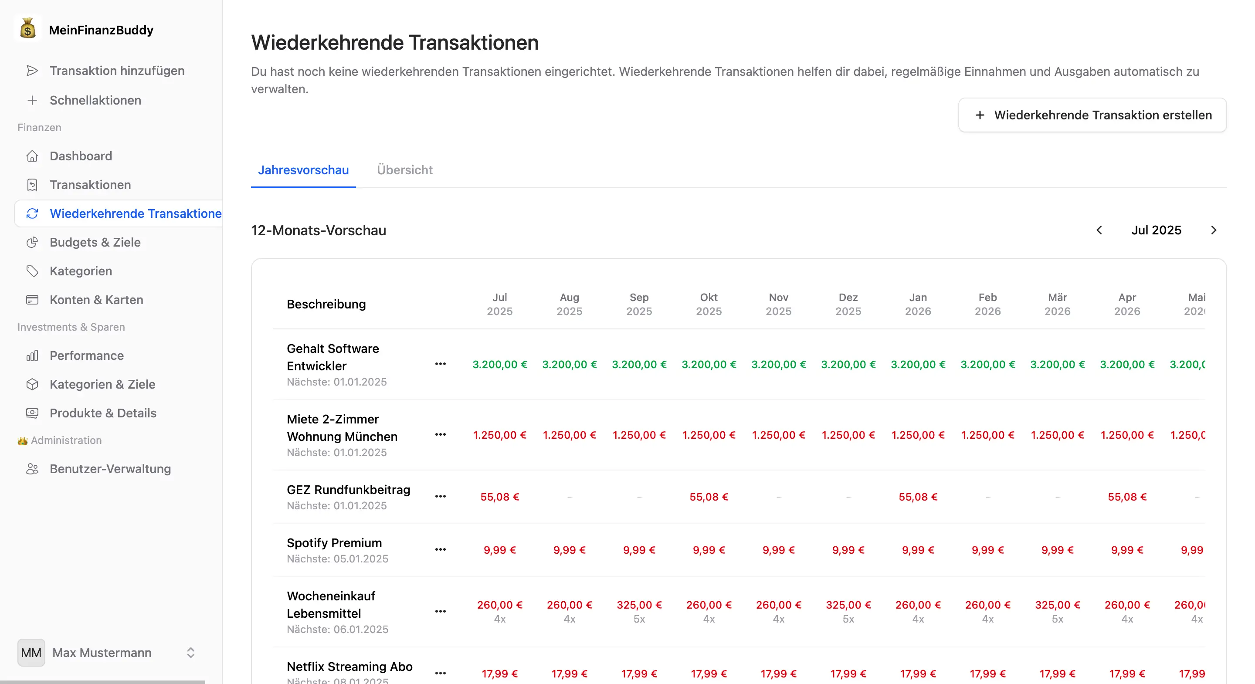Click Transaktion hinzufügen in the sidebar
This screenshot has width=1255, height=684.
[x=117, y=70]
